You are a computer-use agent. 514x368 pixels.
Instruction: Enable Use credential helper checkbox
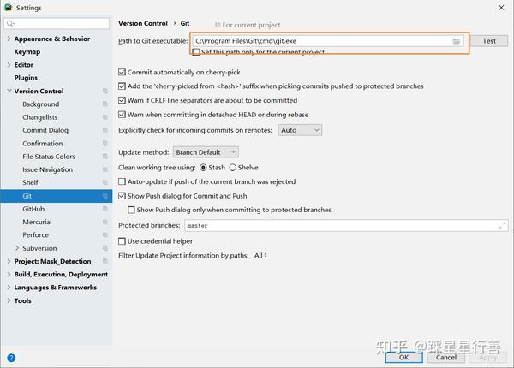(122, 241)
